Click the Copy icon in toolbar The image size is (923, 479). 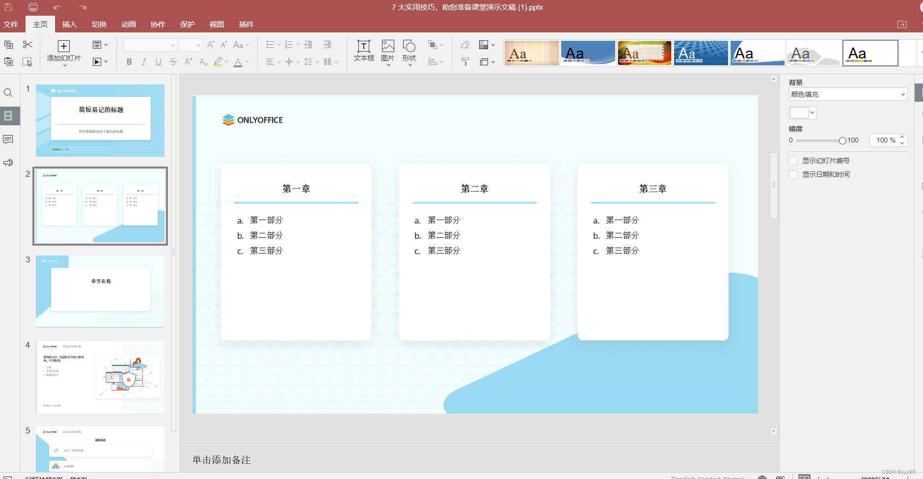[x=8, y=45]
